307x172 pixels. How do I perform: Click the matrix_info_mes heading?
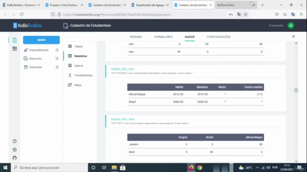click(x=123, y=119)
